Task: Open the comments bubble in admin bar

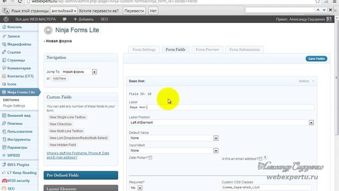Action: pos(65,19)
